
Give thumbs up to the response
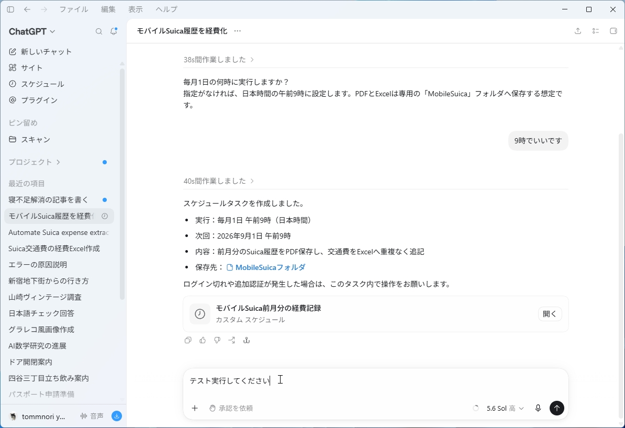pyautogui.click(x=203, y=340)
